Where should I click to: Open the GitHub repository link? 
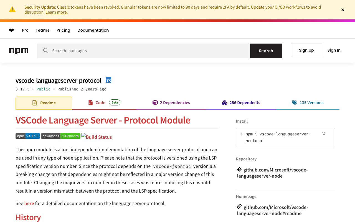[272, 173]
